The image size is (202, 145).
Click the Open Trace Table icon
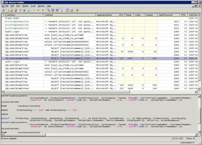tap(16, 10)
